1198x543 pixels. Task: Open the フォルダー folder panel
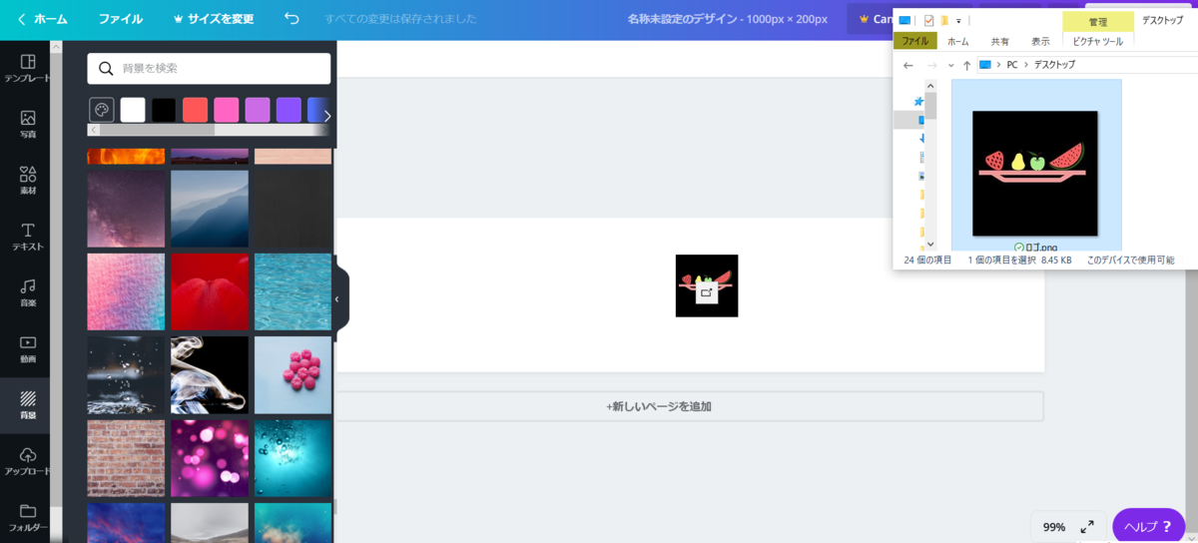(28, 518)
